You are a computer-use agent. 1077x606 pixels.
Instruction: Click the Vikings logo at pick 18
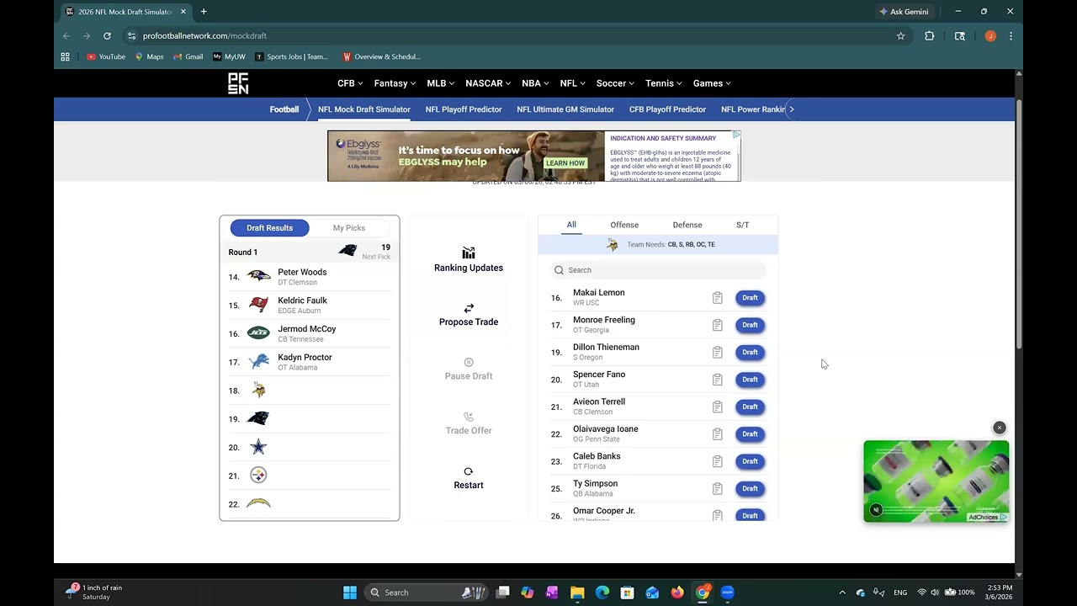coord(258,391)
